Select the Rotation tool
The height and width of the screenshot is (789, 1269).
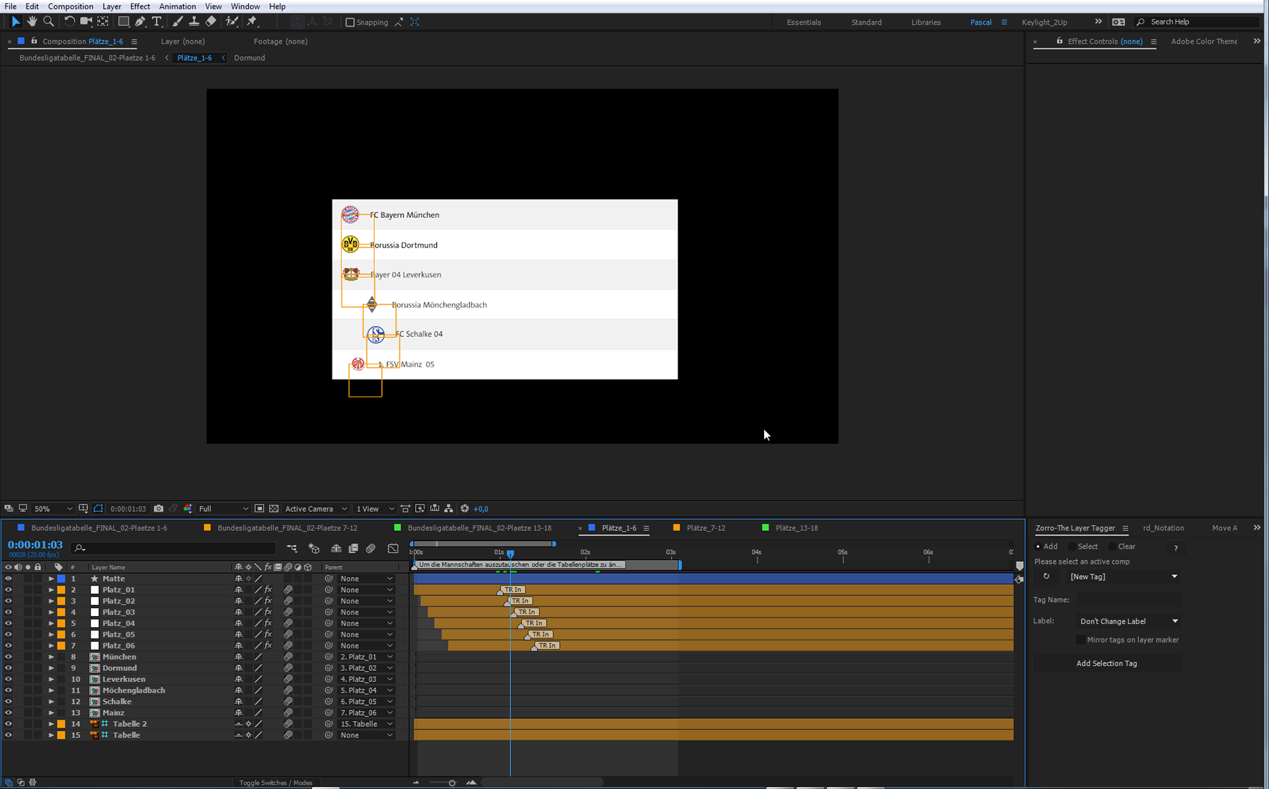69,22
